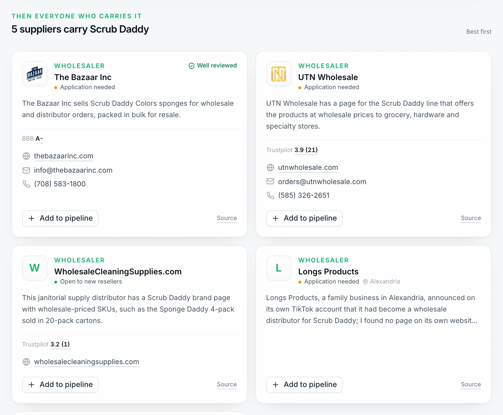The height and width of the screenshot is (415, 503).
Task: Visit the utnwholesale.com website link
Action: click(308, 167)
